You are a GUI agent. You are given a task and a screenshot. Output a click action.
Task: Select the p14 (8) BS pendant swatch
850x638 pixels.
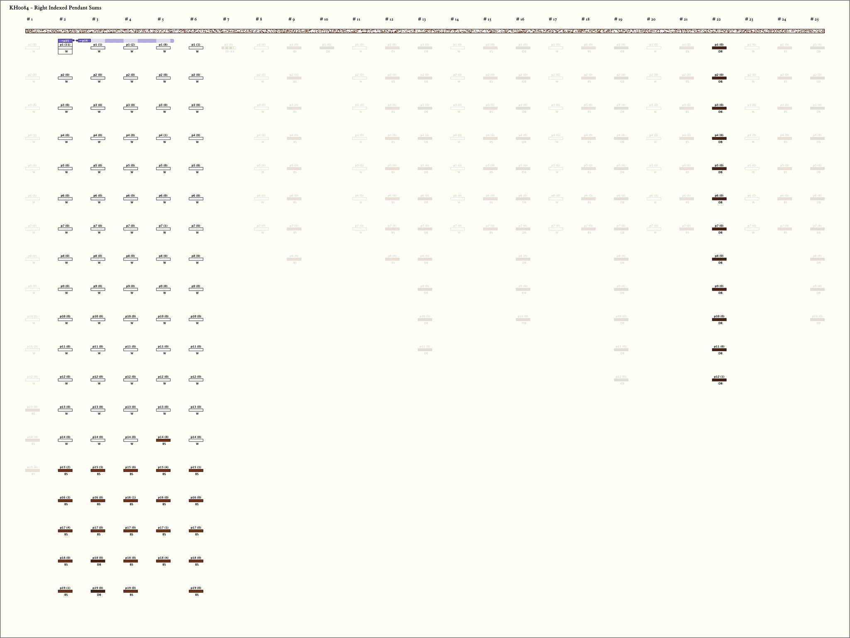point(163,440)
